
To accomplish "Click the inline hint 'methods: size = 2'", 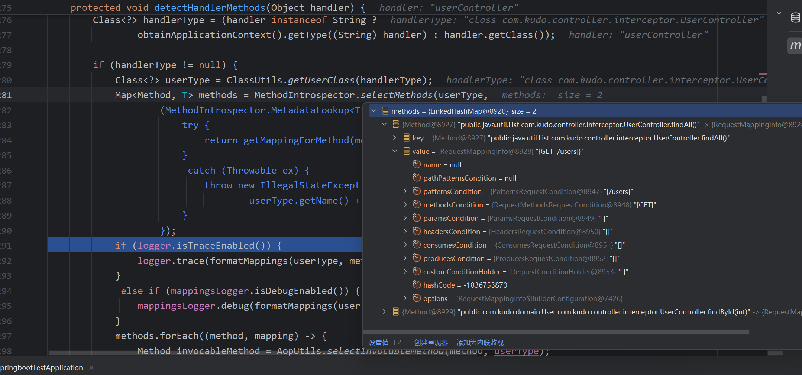I will point(552,95).
